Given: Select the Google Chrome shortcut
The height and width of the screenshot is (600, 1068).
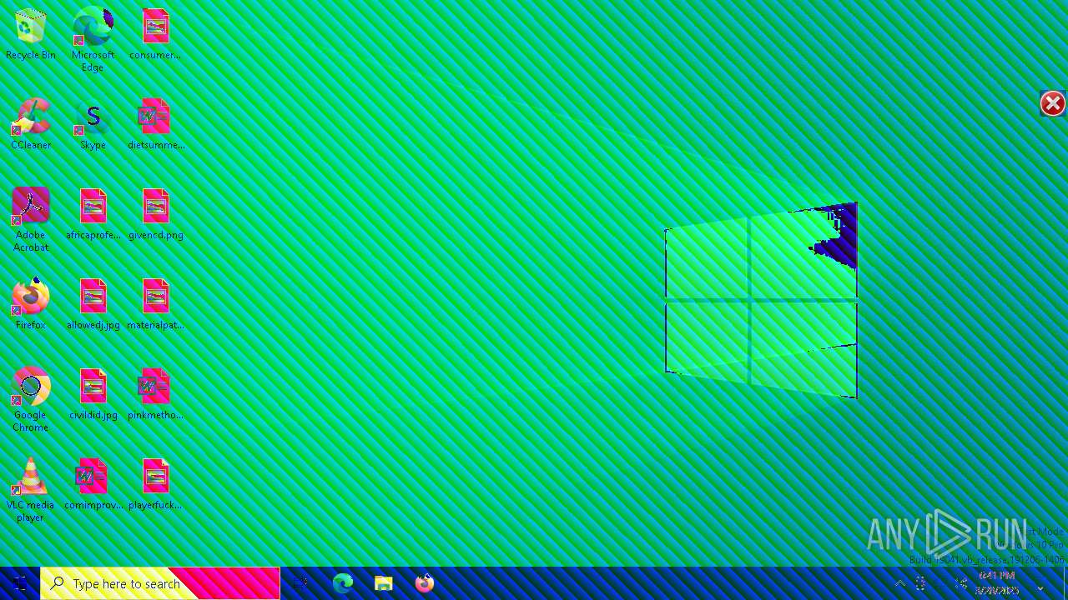Looking at the screenshot, I should pyautogui.click(x=30, y=400).
